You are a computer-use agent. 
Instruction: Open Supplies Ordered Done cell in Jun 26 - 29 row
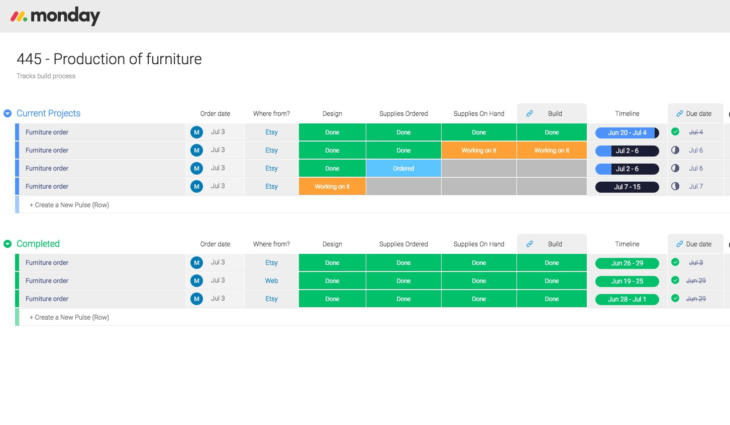click(x=403, y=263)
